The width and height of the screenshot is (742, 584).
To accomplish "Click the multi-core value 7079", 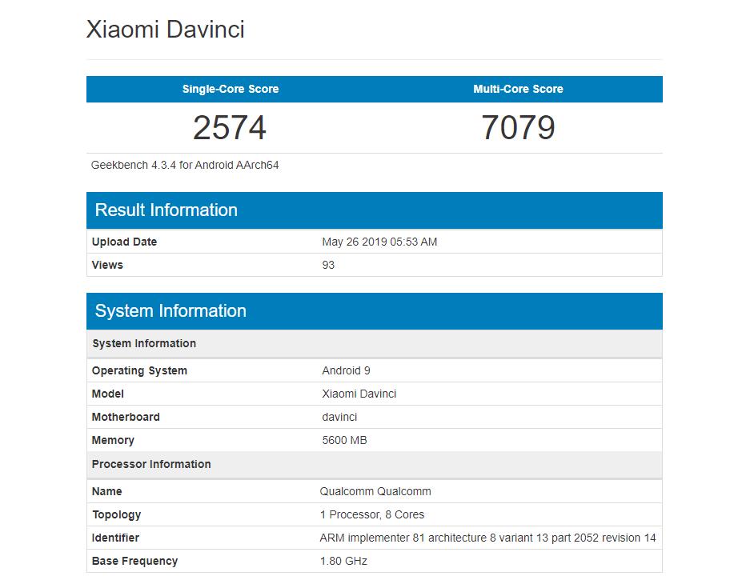I will coord(518,128).
